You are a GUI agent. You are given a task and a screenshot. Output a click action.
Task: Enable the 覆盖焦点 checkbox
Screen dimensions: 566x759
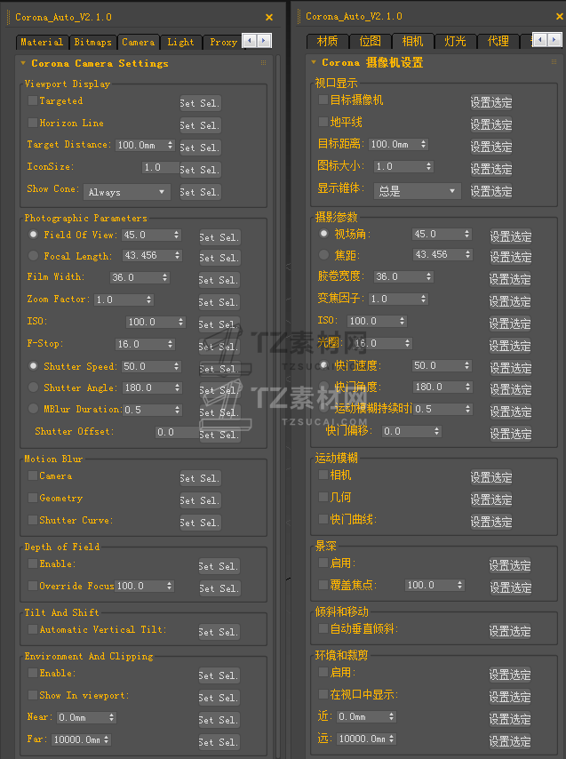323,585
